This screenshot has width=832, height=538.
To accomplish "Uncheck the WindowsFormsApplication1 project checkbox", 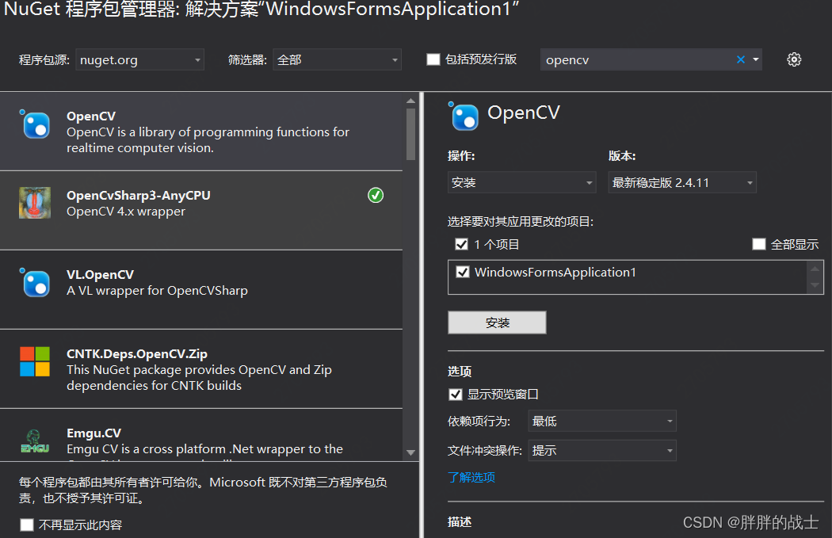I will (x=463, y=273).
